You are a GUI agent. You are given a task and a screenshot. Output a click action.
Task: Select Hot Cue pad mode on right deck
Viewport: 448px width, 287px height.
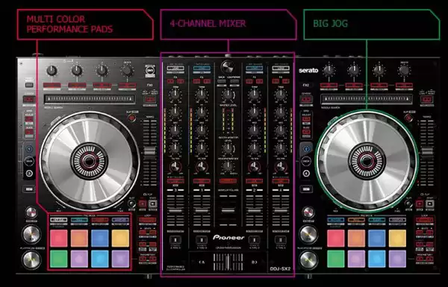(336, 220)
